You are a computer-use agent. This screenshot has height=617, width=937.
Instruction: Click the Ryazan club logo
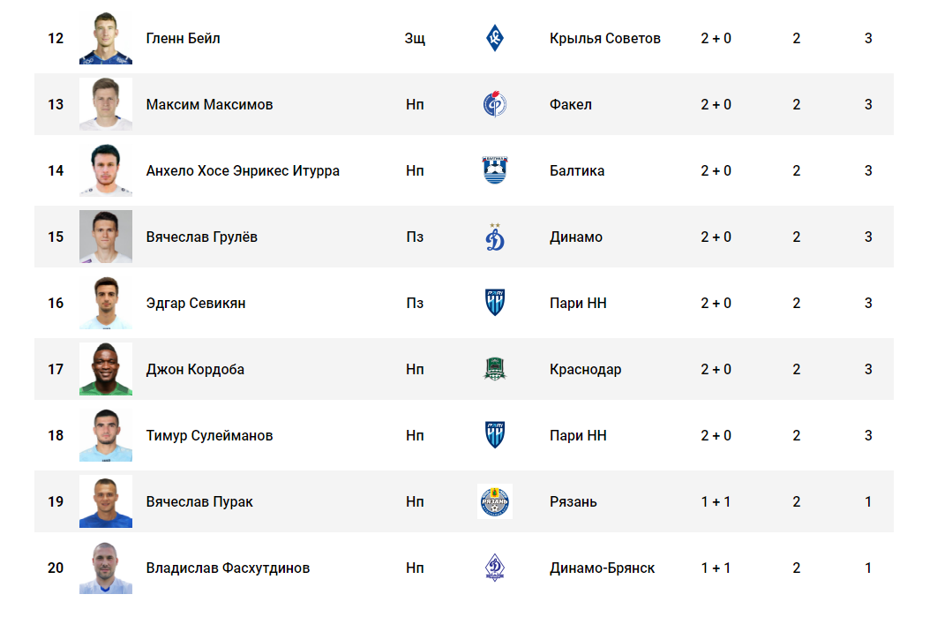(494, 501)
